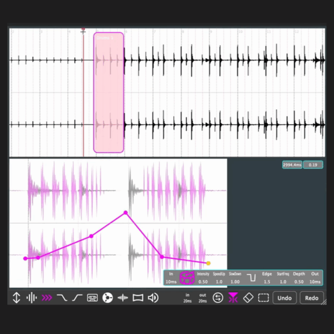The image size is (334, 334).
Task: Select the envelope point after the peak descent
Action: [162, 257]
